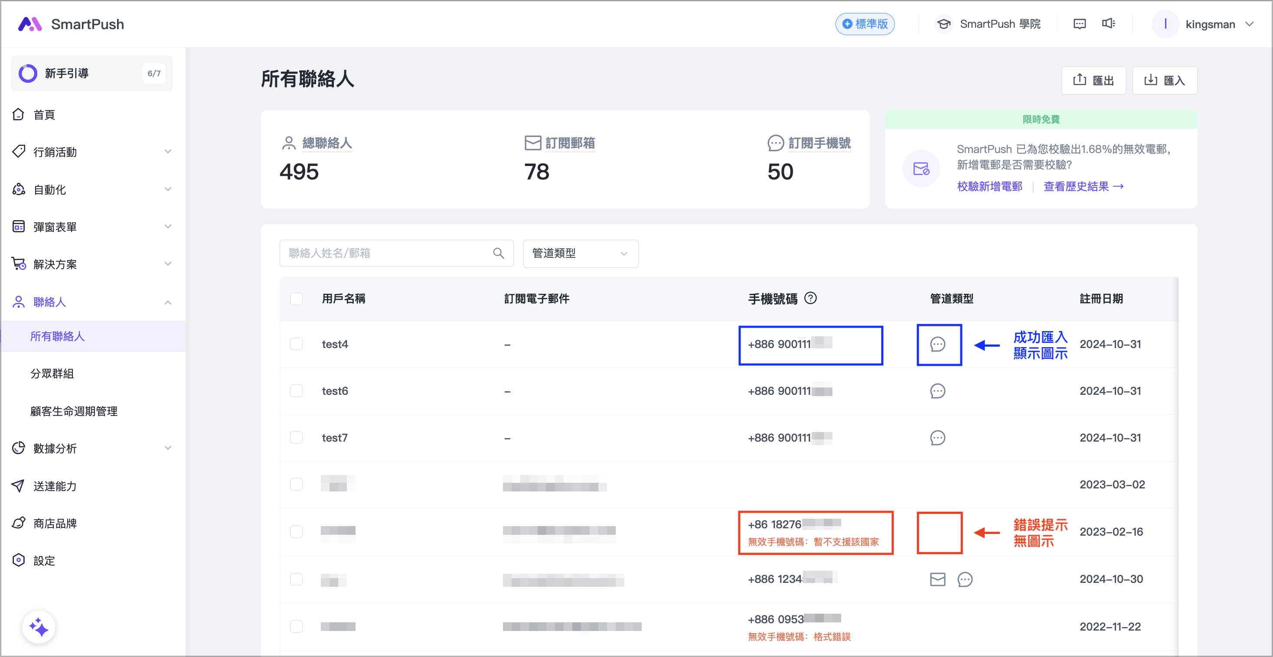Click the SmartPush logo icon
Viewport: 1273px width, 657px height.
[29, 24]
